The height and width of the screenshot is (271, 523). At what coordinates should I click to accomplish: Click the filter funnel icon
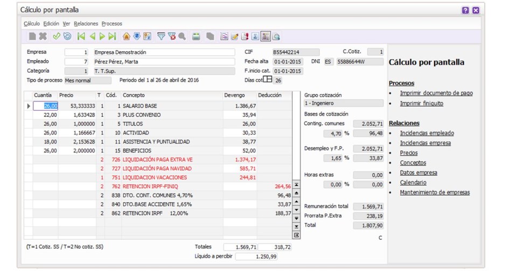(x=161, y=36)
